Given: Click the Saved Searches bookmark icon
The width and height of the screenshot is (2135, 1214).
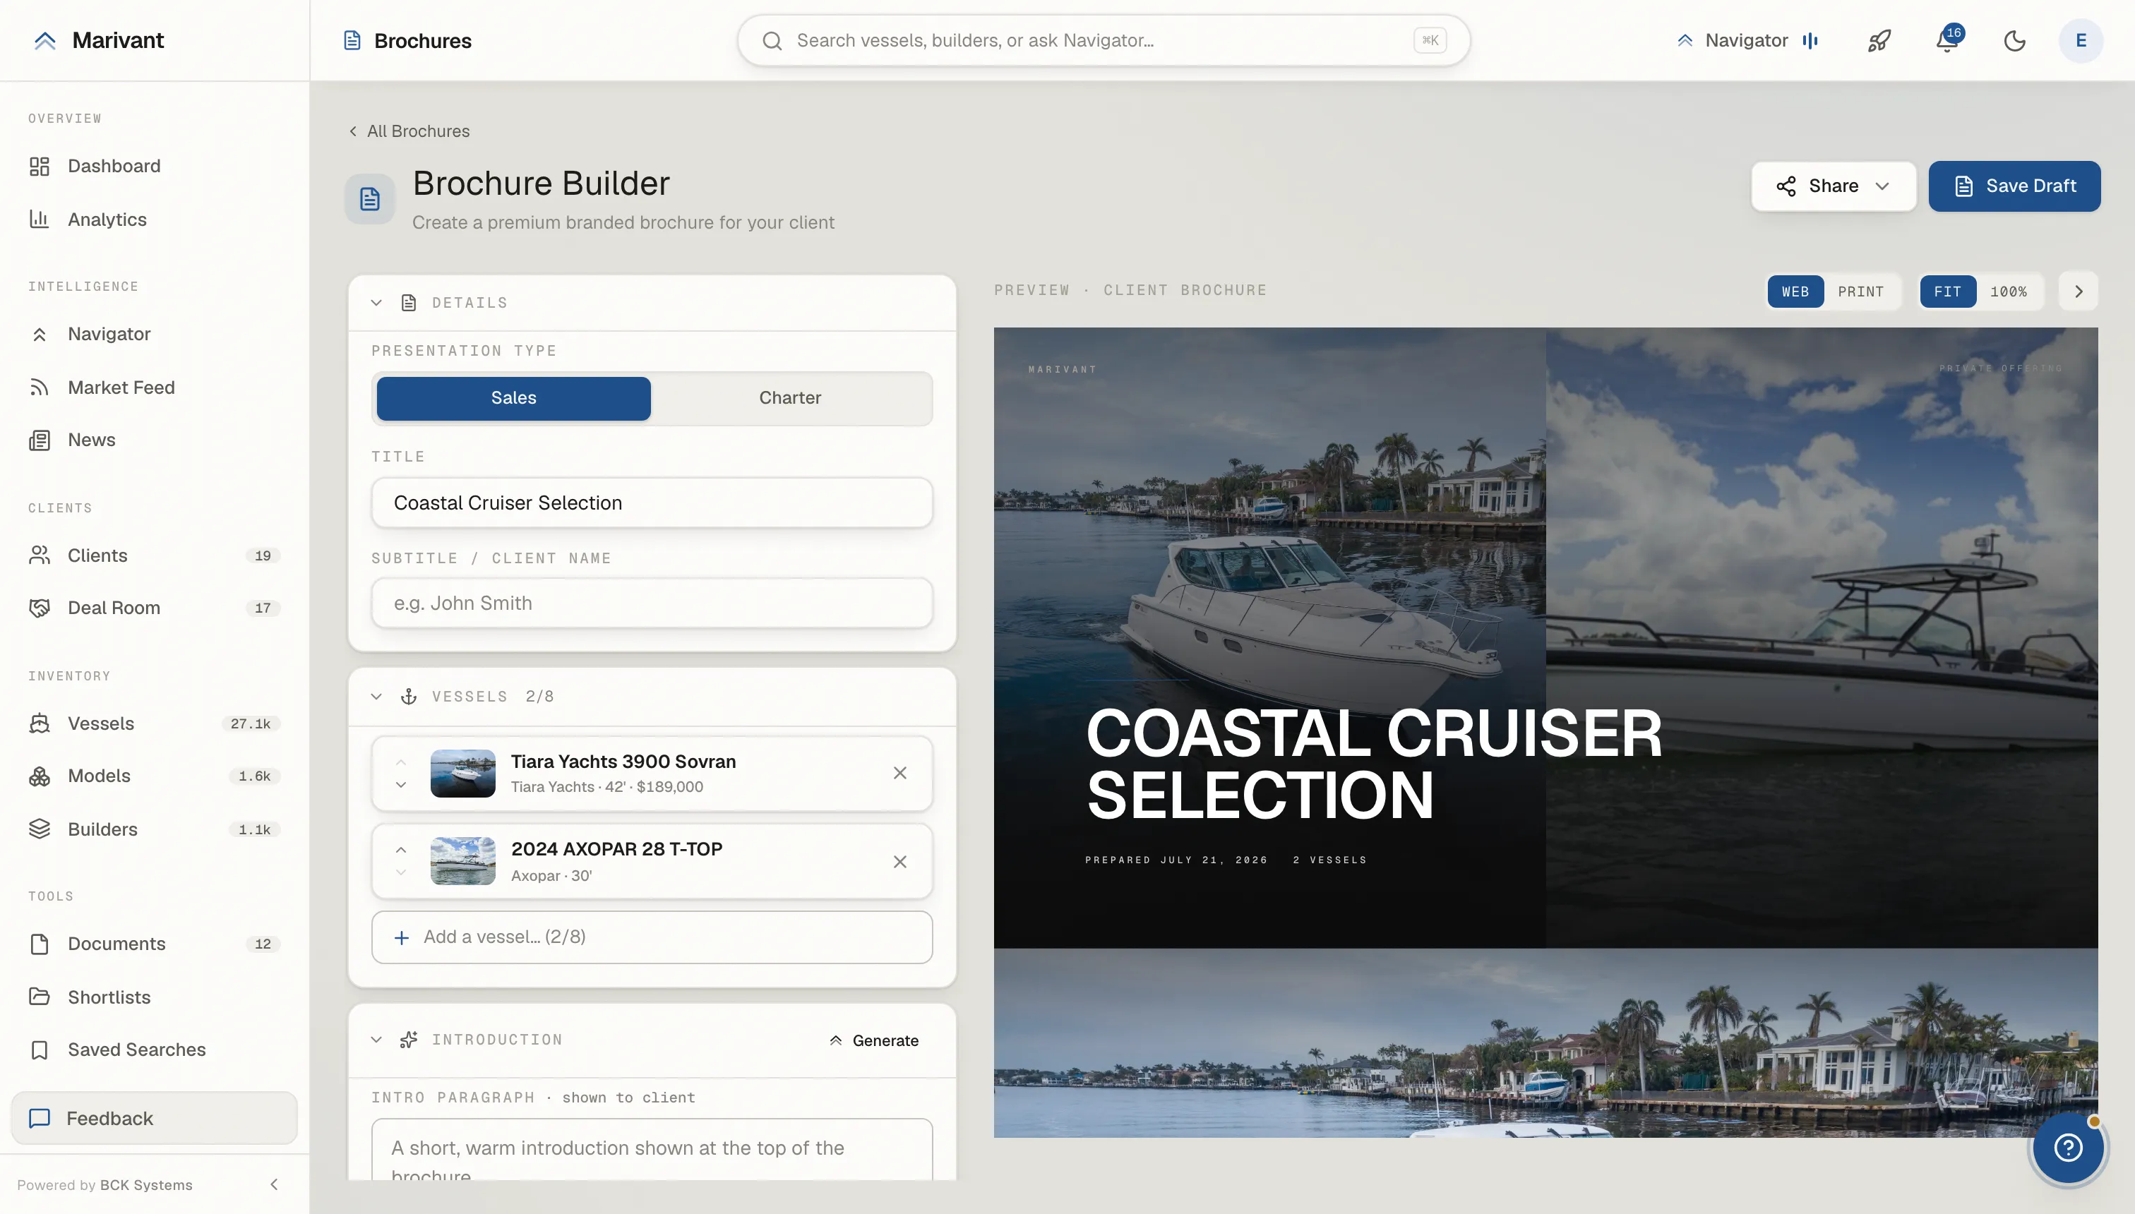Looking at the screenshot, I should point(40,1050).
